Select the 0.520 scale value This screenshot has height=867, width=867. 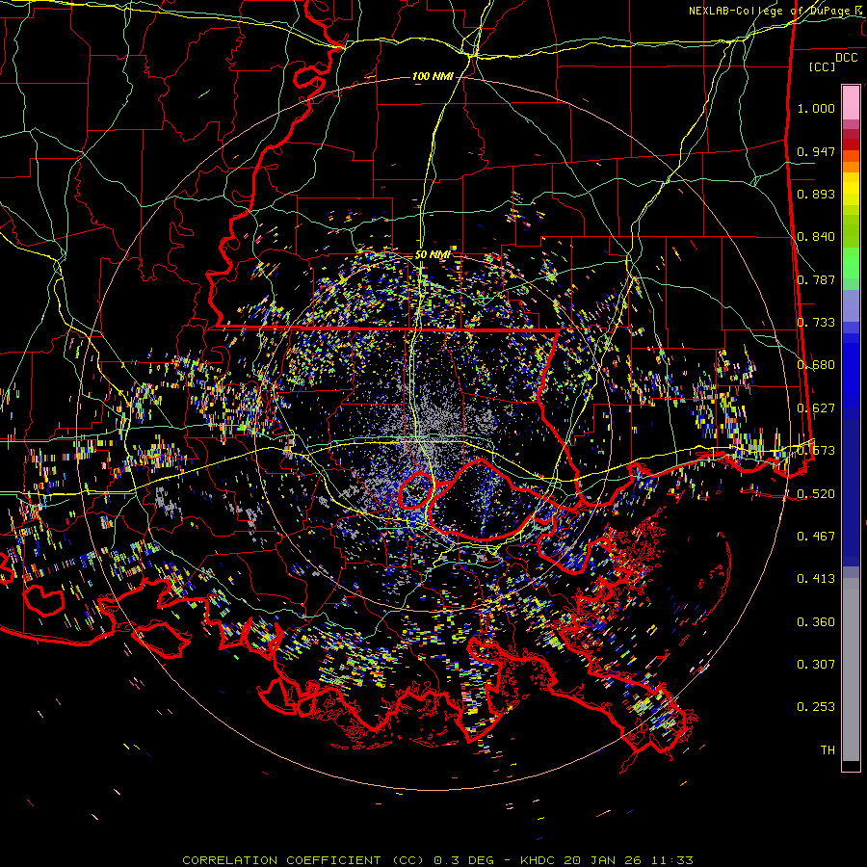click(x=816, y=493)
